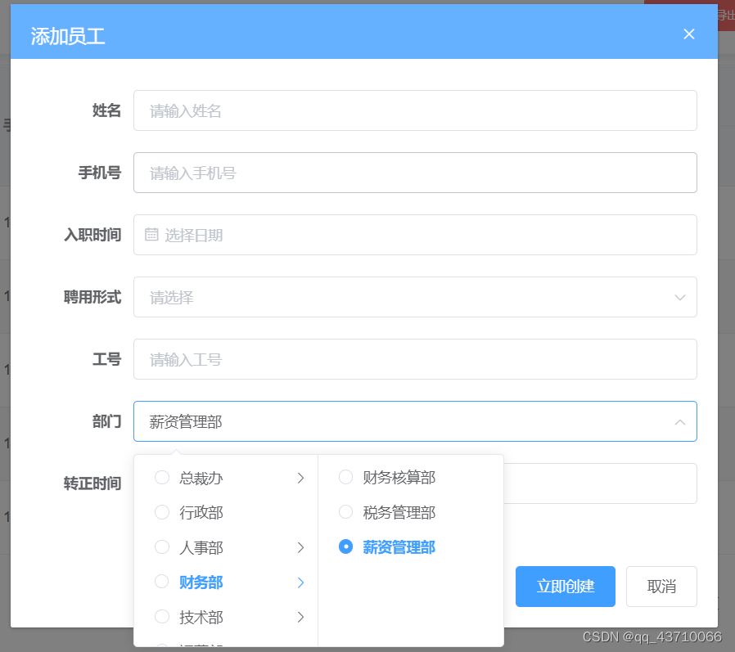735x652 pixels.
Task: Select the 总裁办 radio button
Action: point(161,478)
